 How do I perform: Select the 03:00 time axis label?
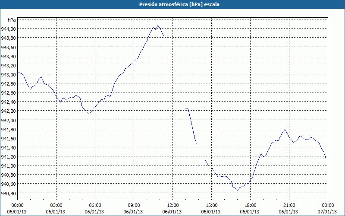pos(56,206)
